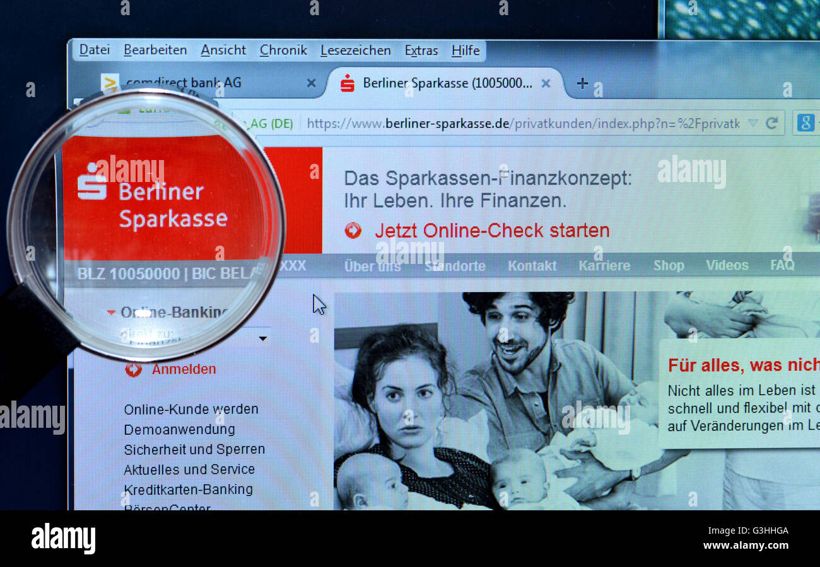The width and height of the screenshot is (820, 567).
Task: Open the Kreditkarten-Banking link
Action: click(x=188, y=490)
